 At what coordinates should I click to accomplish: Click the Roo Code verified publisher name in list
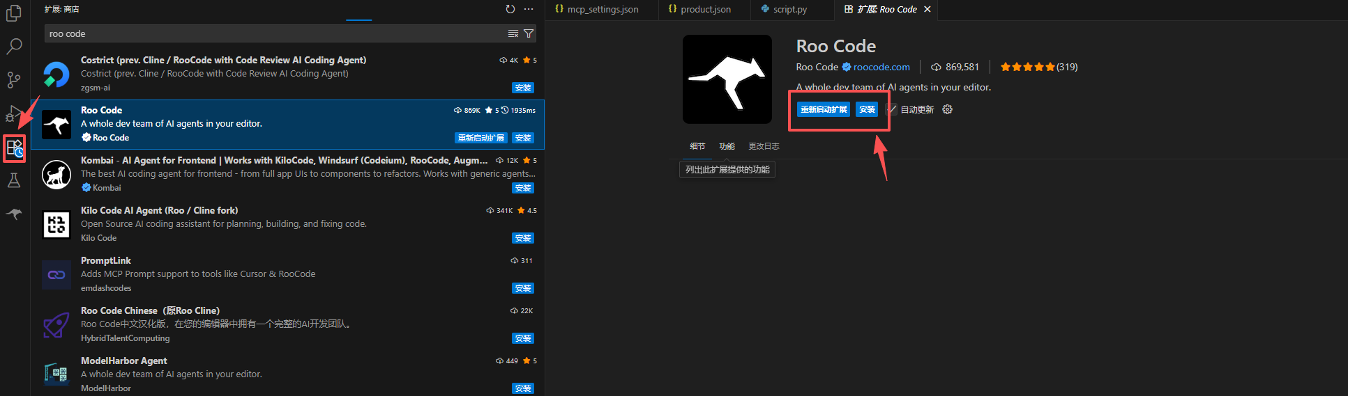click(x=111, y=138)
